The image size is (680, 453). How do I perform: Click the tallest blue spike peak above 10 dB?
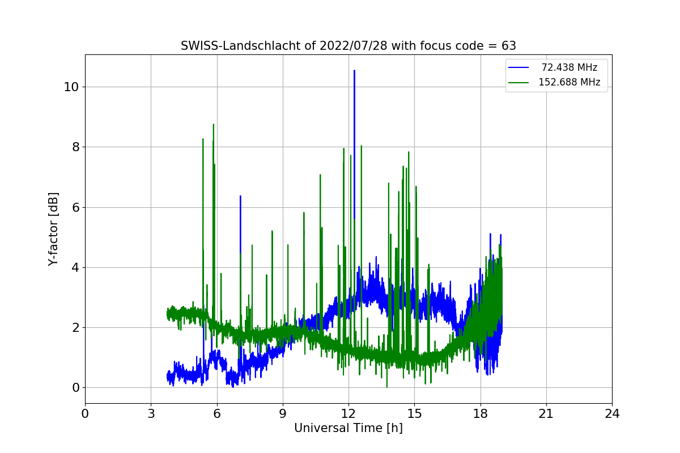[x=354, y=71]
